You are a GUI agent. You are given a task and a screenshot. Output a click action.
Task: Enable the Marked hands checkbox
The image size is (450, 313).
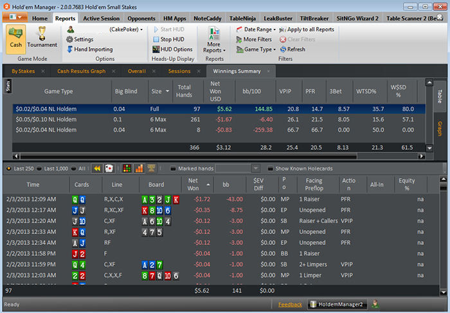coord(173,168)
